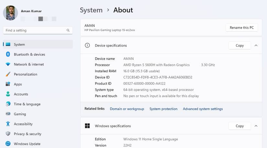Select the Gaming controller icon
Image resolution: width=267 pixels, height=148 pixels.
pos(8,114)
